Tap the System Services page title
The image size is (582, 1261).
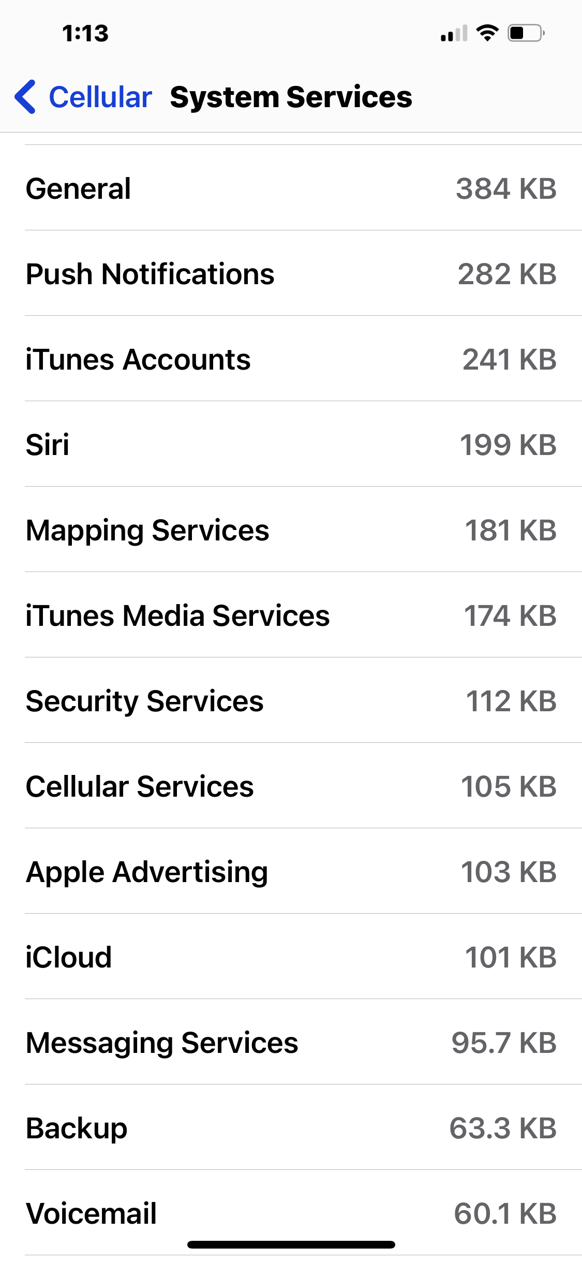pos(291,97)
